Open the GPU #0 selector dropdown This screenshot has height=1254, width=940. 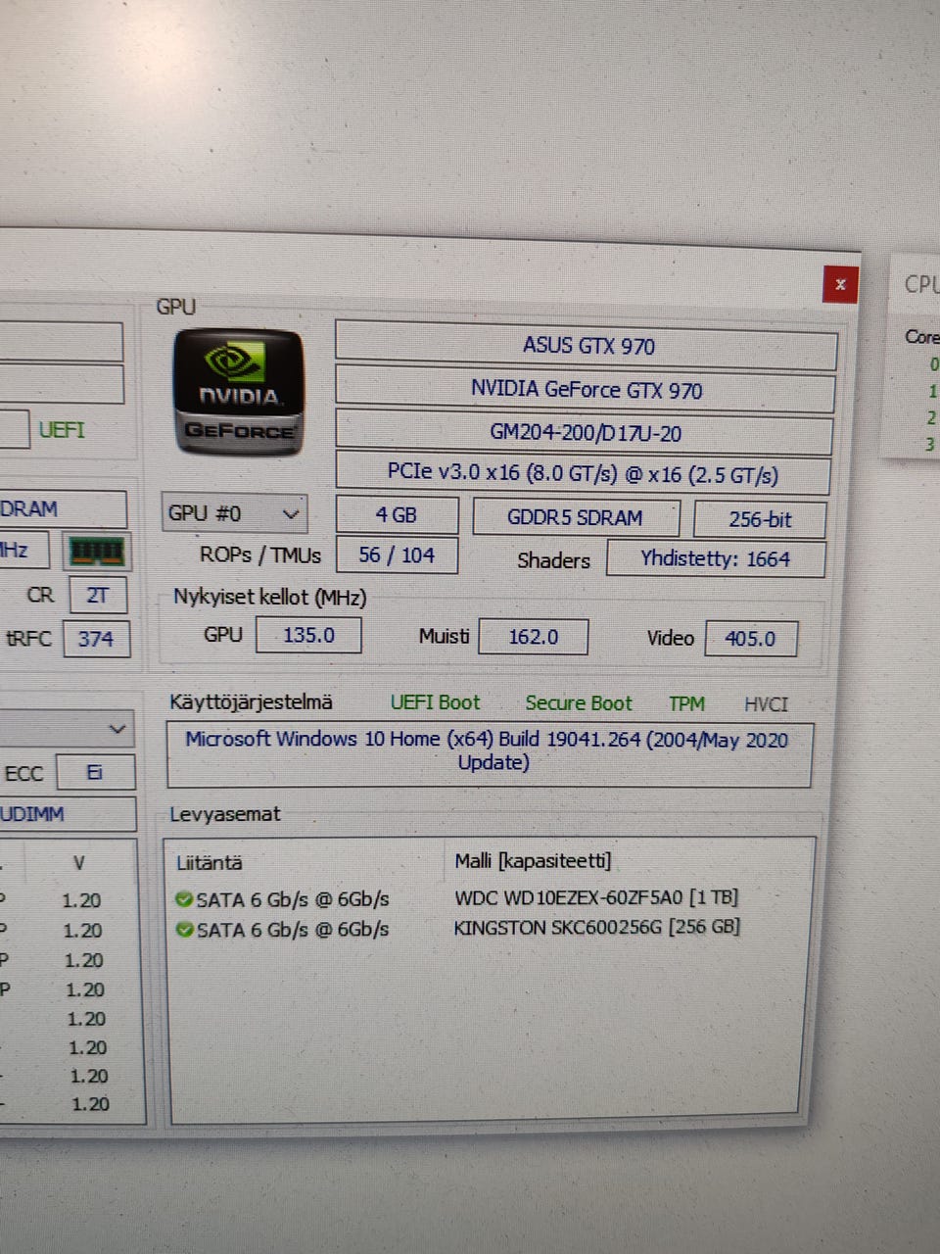coord(234,513)
